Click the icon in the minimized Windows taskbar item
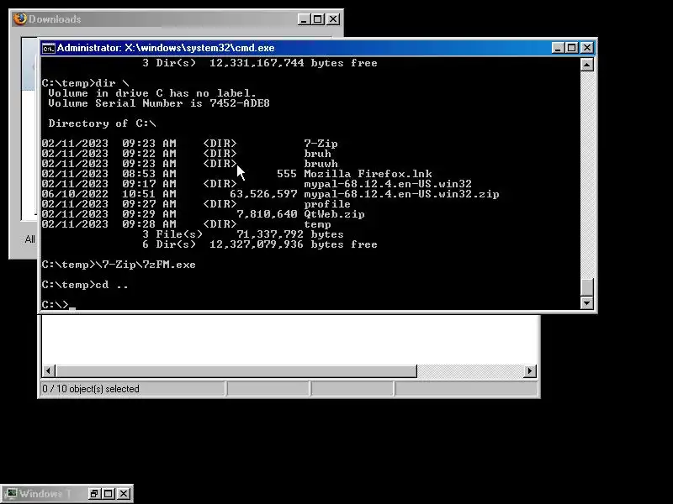Viewport: 673px width, 504px height. (12, 493)
